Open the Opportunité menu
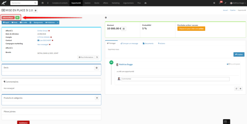This screenshot has height=124, width=247. (76, 3)
